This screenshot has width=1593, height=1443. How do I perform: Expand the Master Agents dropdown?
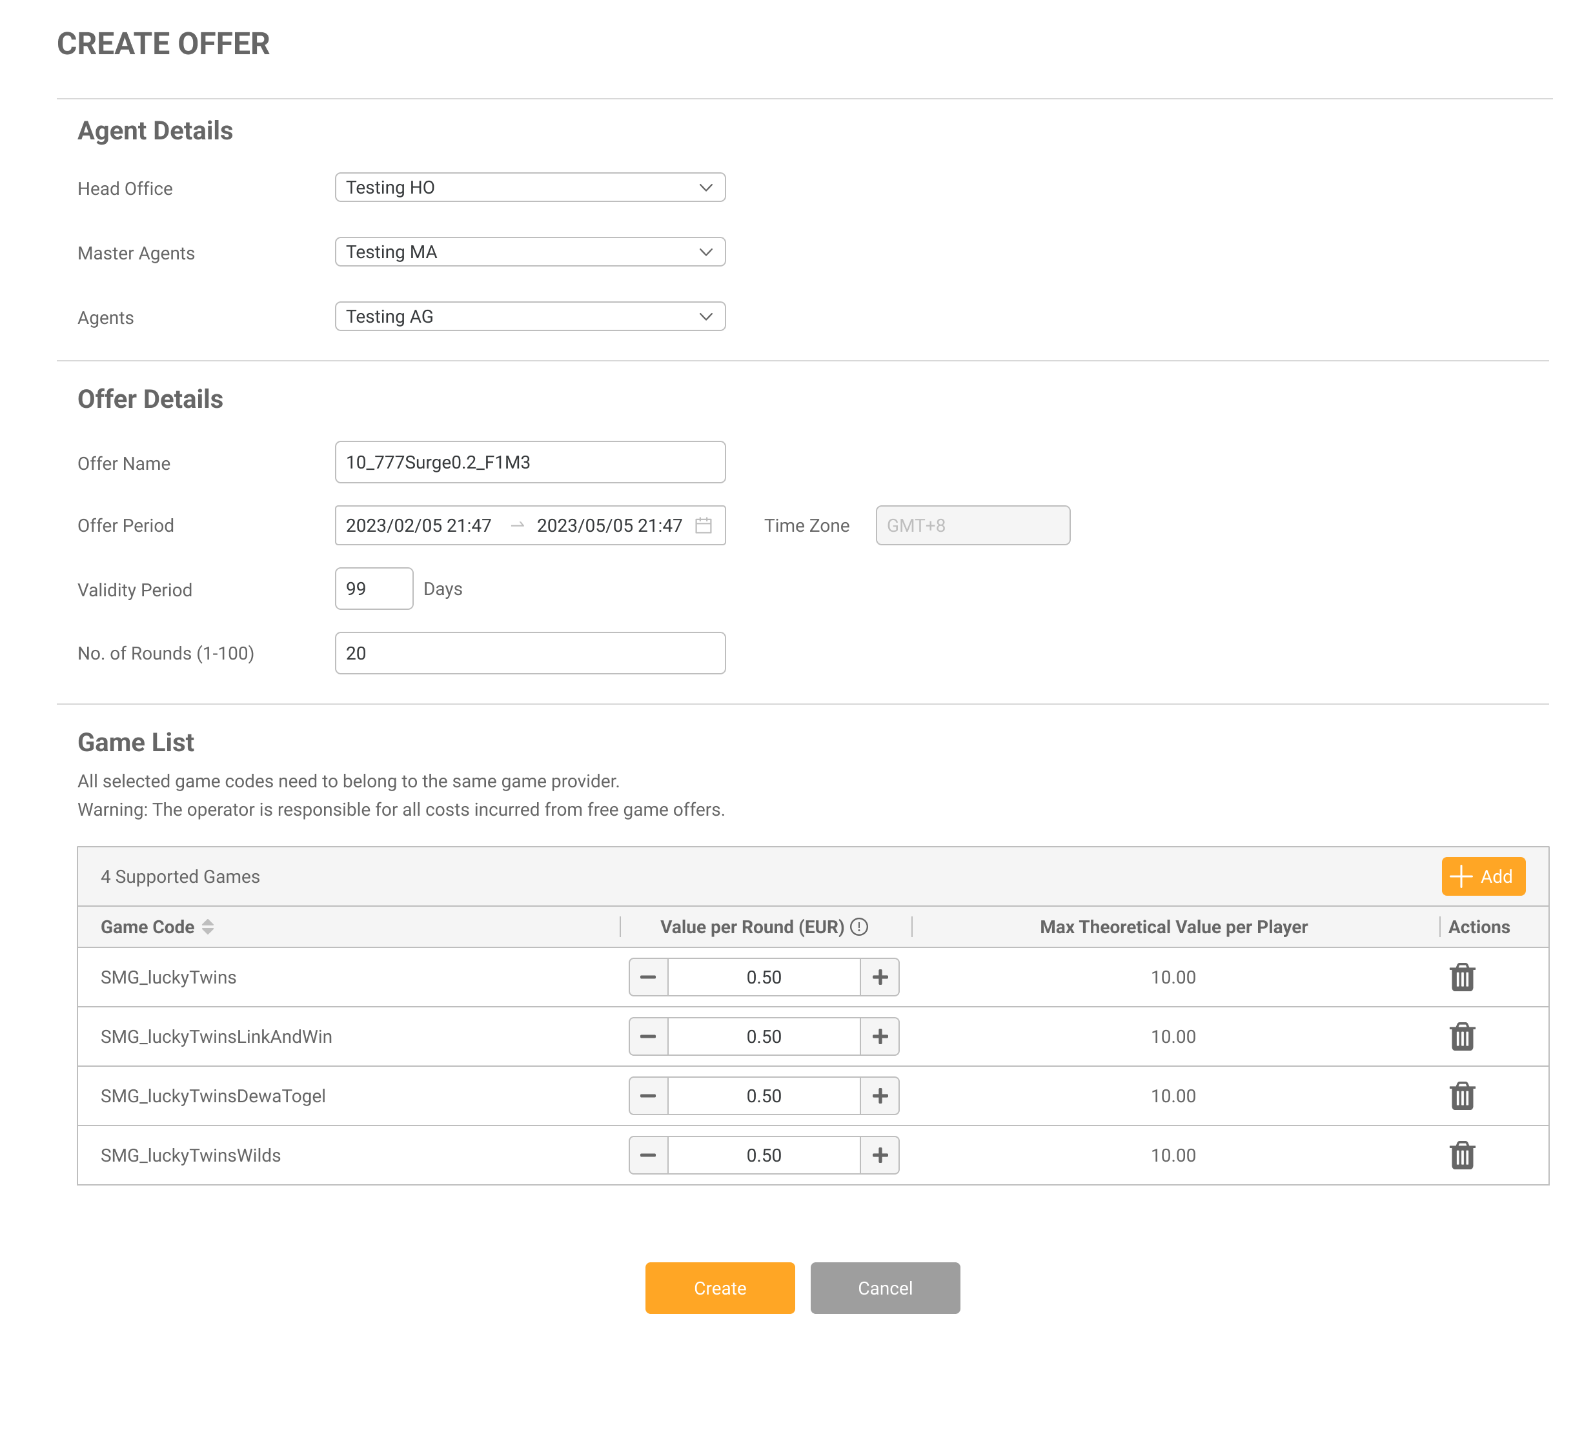click(x=529, y=252)
